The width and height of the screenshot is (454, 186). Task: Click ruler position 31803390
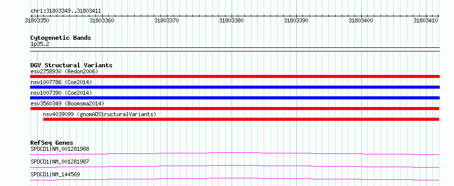point(296,20)
